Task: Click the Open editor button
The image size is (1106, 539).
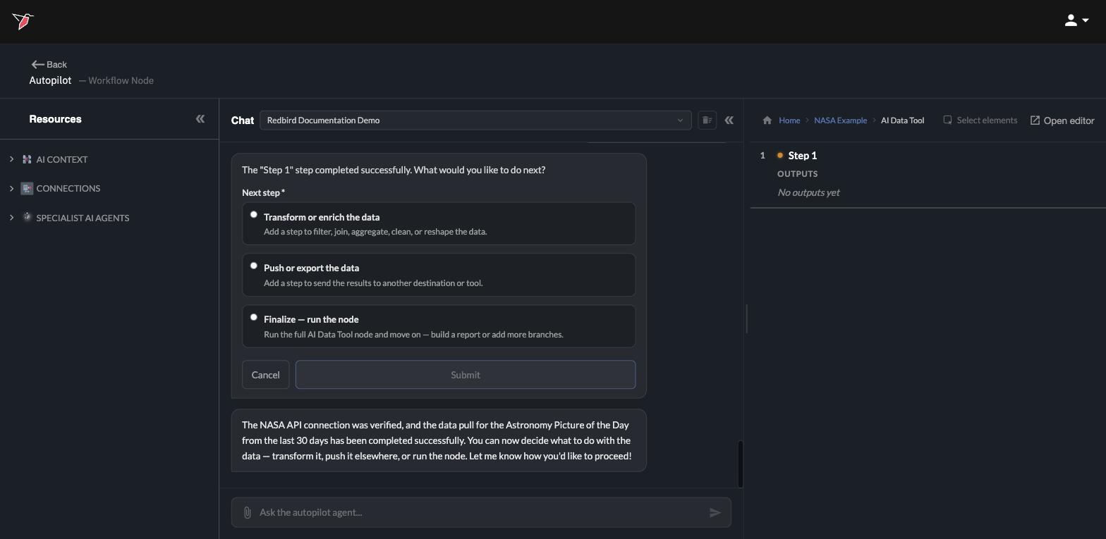Action: click(x=1062, y=120)
